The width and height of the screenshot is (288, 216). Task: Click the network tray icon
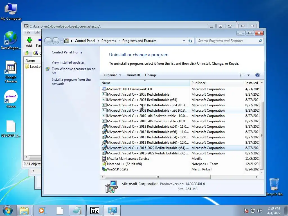coord(253,211)
